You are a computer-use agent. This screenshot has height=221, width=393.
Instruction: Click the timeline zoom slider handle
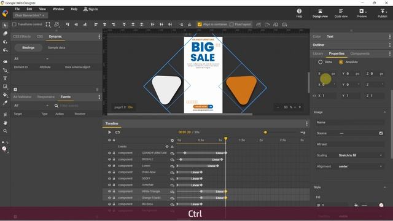click(265, 133)
